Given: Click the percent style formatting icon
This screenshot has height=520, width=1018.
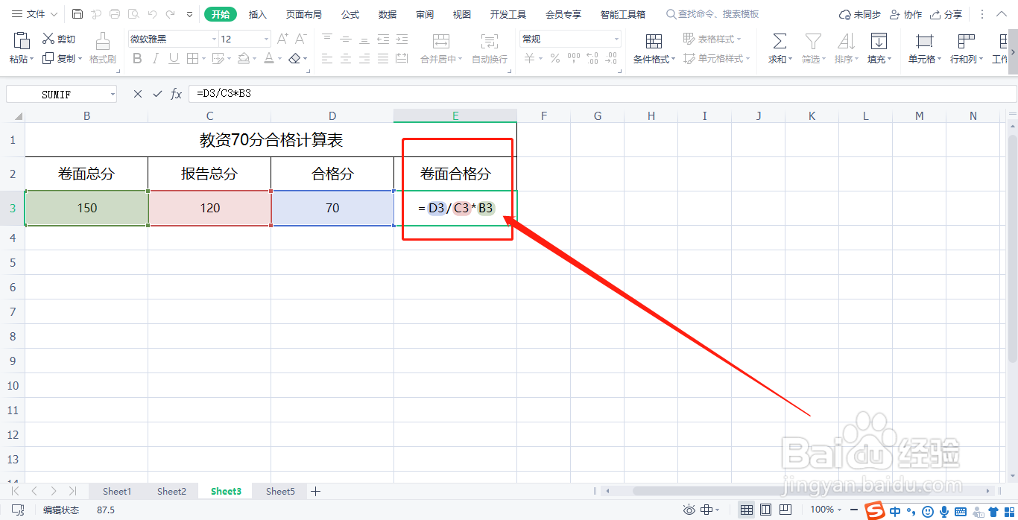Looking at the screenshot, I should (554, 58).
